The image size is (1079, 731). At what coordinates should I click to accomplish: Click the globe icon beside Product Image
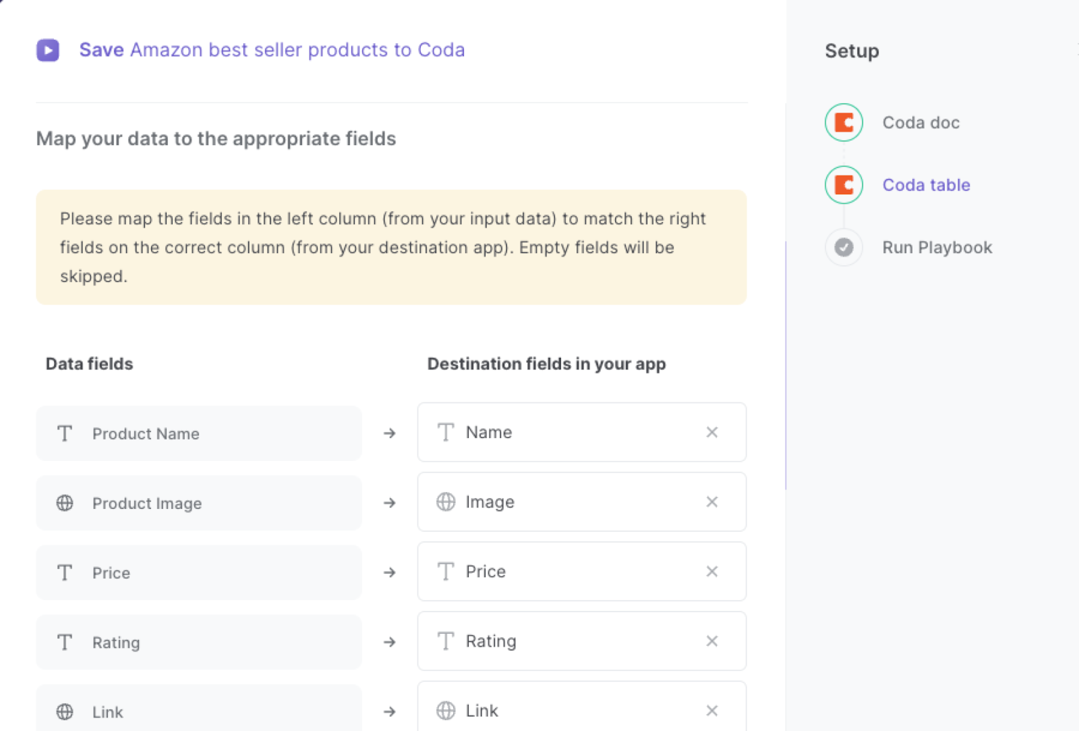click(x=65, y=503)
